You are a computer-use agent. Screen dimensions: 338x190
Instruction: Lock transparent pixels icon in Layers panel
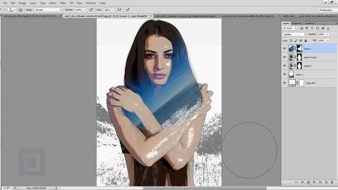(x=291, y=41)
